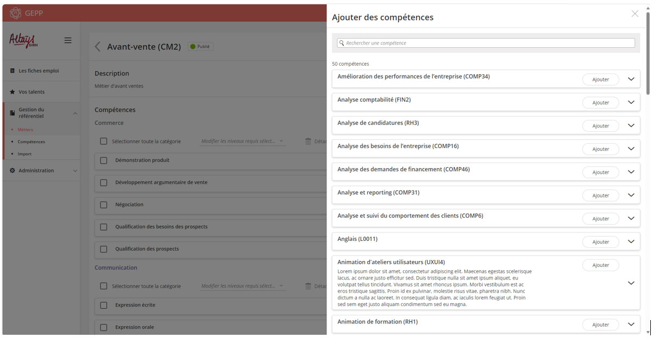Check the Démonstration produit checkbox
This screenshot has width=653, height=344.
104,161
